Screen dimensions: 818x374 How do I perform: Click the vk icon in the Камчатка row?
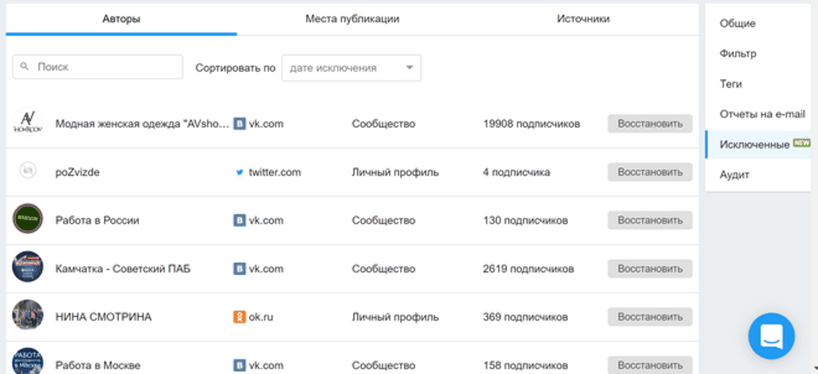coord(240,269)
